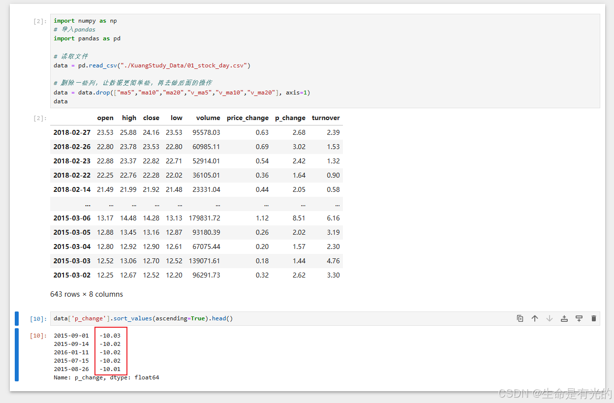Image resolution: width=614 pixels, height=403 pixels.
Task: Click the [2]: prompt of the first code cell
Action: click(x=40, y=21)
